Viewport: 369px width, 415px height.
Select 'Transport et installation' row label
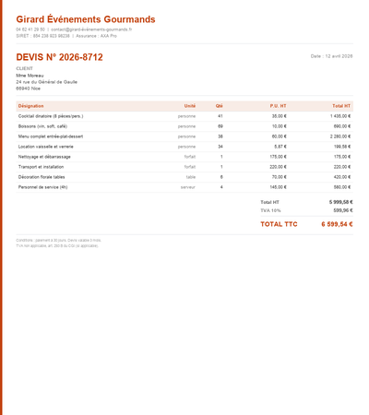pyautogui.click(x=41, y=167)
